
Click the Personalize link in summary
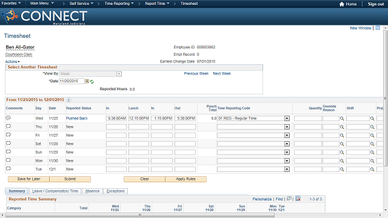pyautogui.click(x=262, y=199)
